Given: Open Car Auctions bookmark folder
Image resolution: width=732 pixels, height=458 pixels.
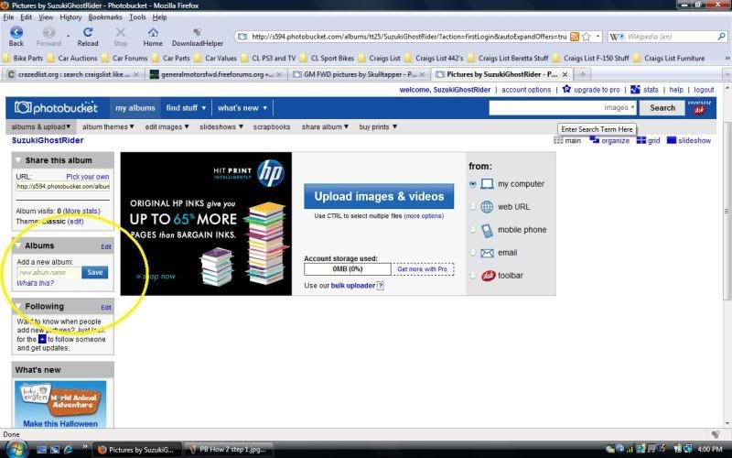Looking at the screenshot, I should pos(72,59).
